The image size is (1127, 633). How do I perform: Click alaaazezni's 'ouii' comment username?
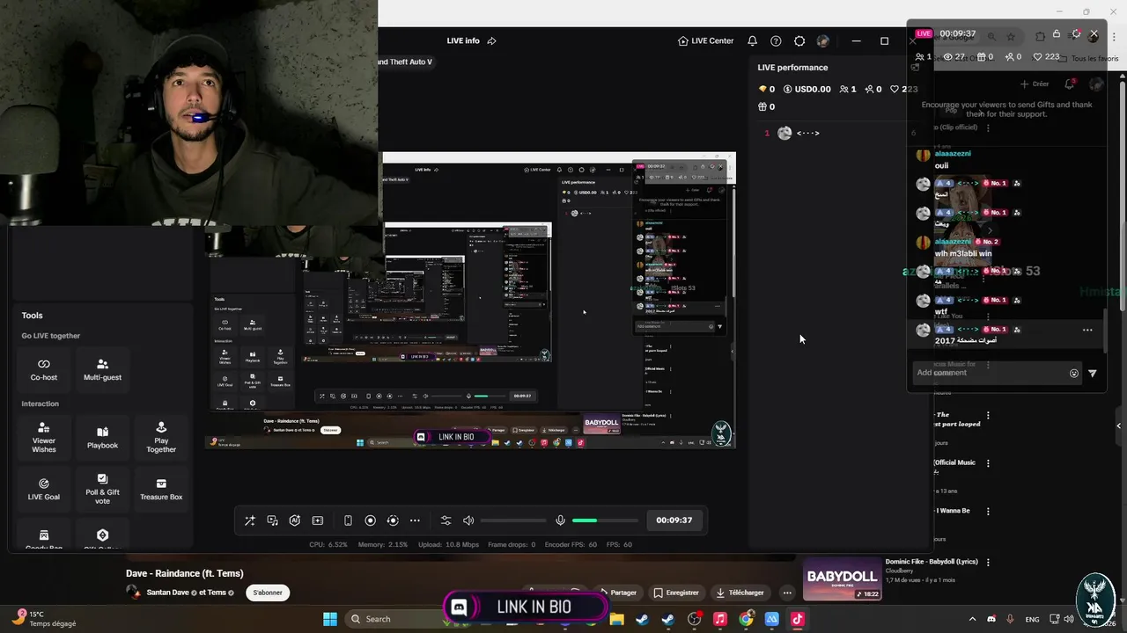click(953, 153)
